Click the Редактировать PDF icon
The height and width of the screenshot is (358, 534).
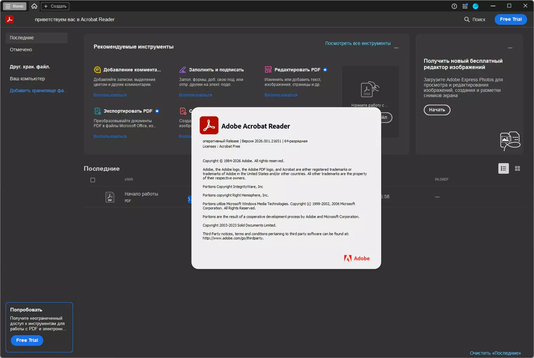(268, 70)
